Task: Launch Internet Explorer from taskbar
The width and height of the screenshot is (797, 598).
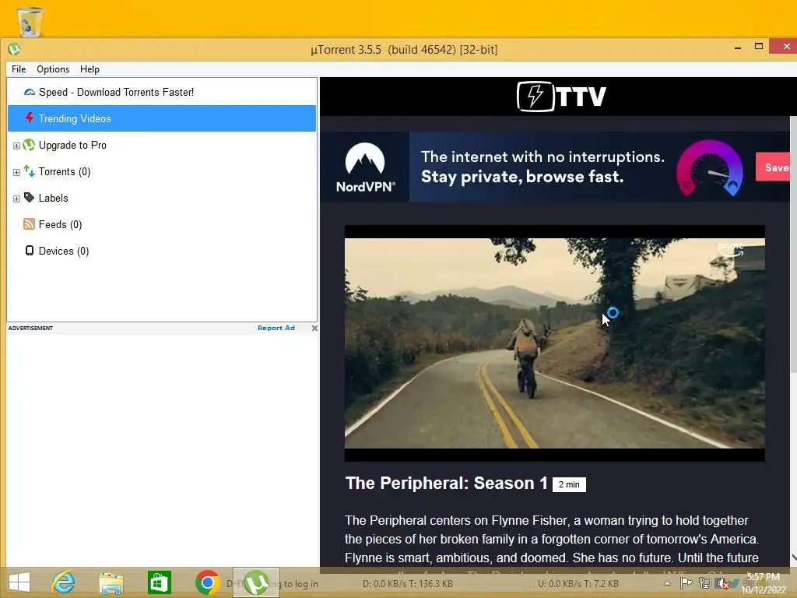Action: click(64, 582)
